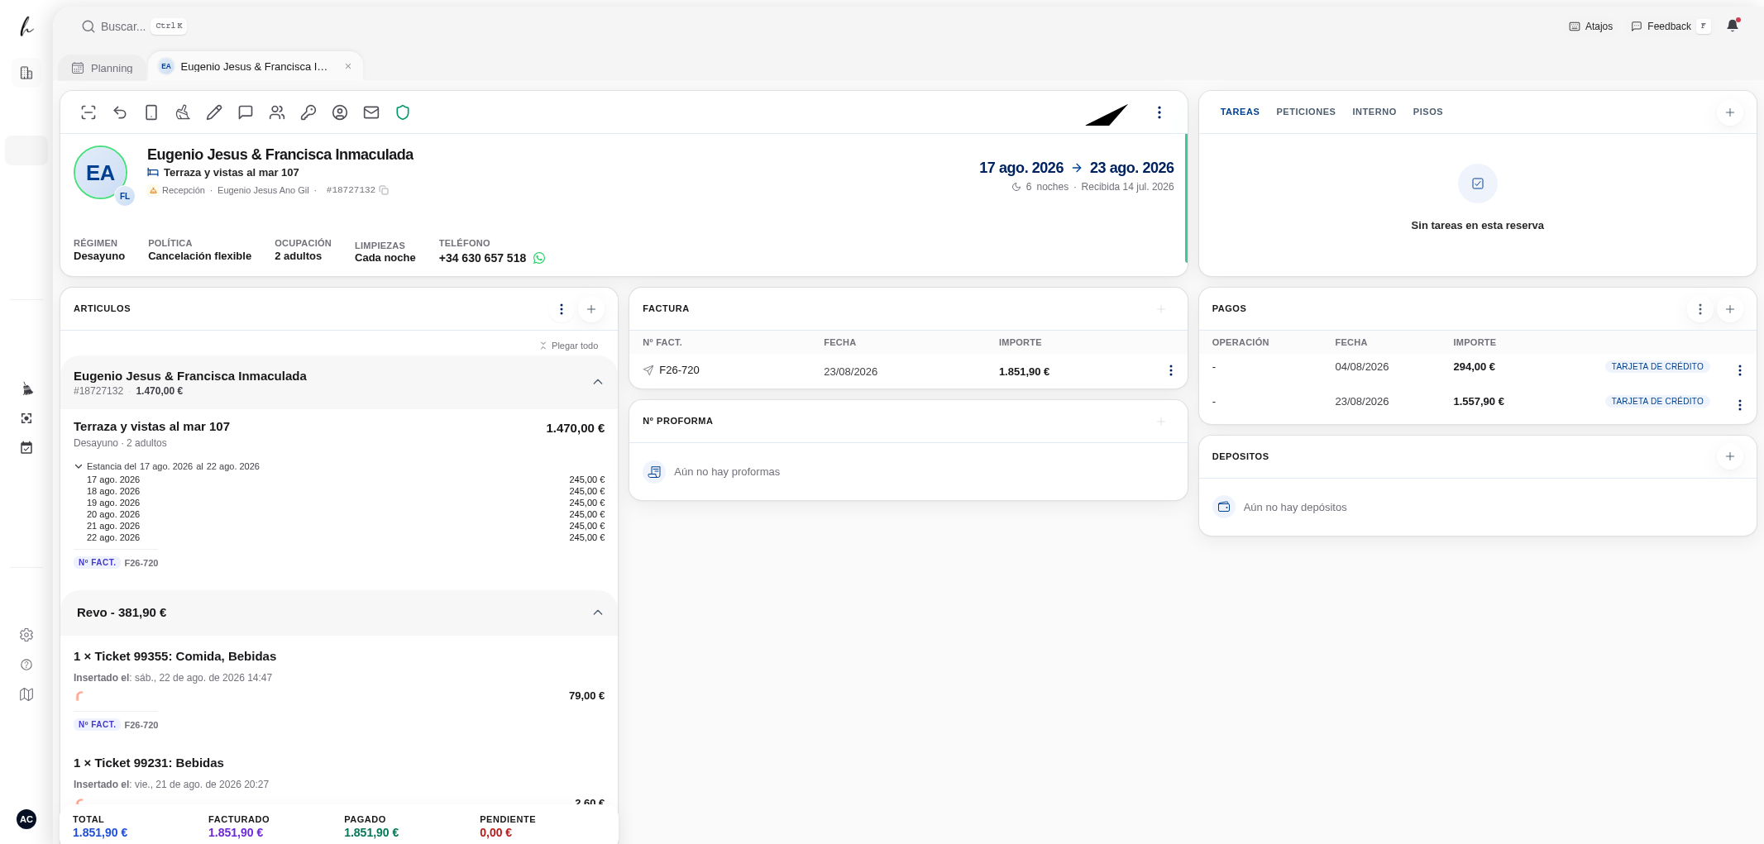Click the key icon in toolbar
The image size is (1764, 844).
tap(308, 112)
